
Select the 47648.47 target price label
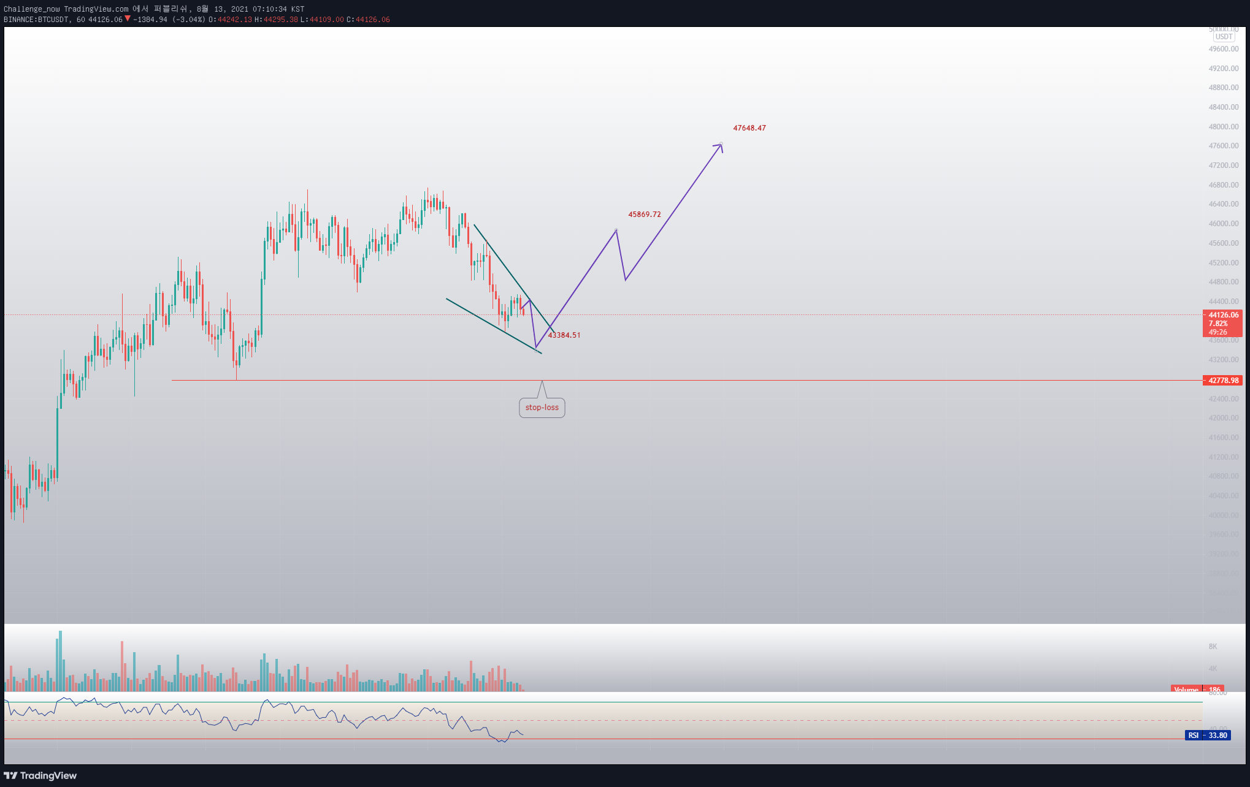point(750,128)
